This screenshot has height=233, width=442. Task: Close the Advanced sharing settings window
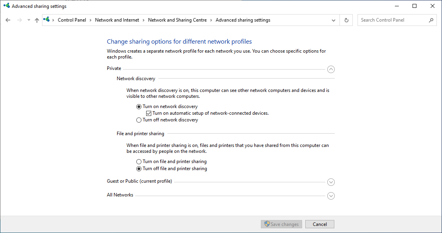click(x=433, y=6)
